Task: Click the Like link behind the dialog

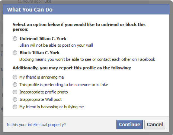Action: point(48,1)
